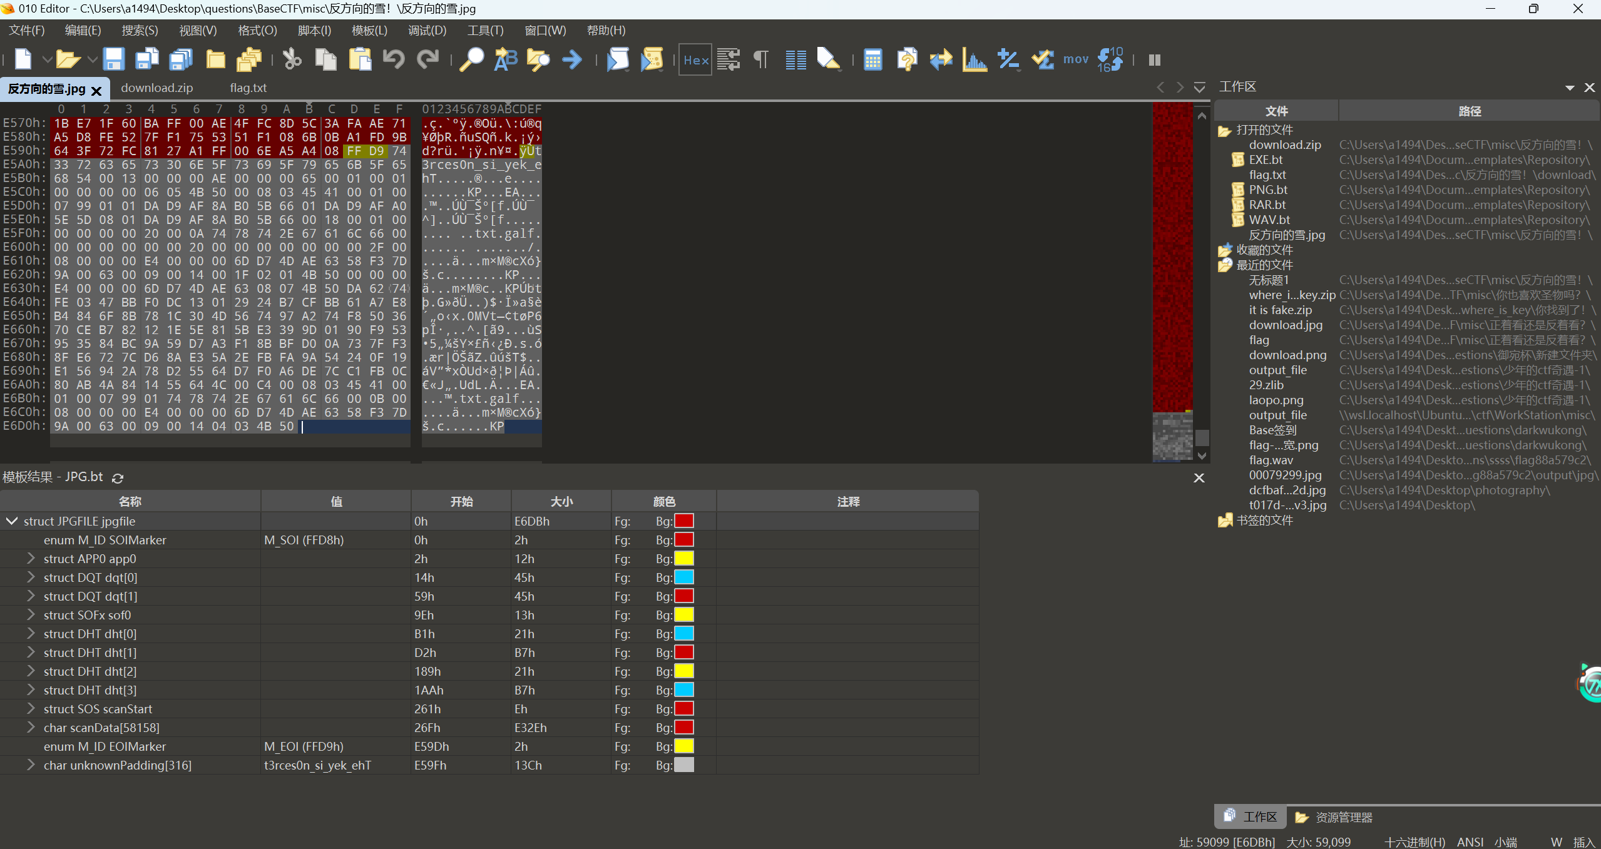
Task: Click the Run Template icon
Action: tap(652, 59)
